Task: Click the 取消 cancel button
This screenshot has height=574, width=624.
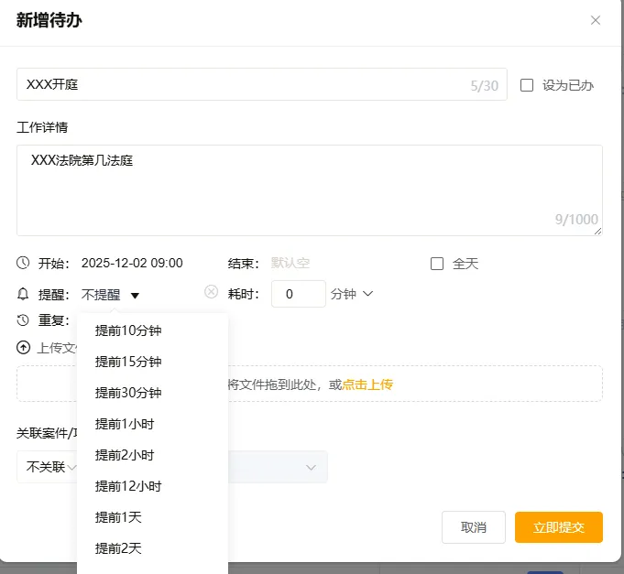Action: [473, 527]
